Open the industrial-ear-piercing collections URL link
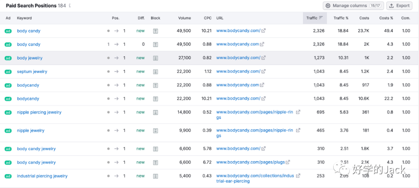Viewport: 419px width, 188px height. 255,178
